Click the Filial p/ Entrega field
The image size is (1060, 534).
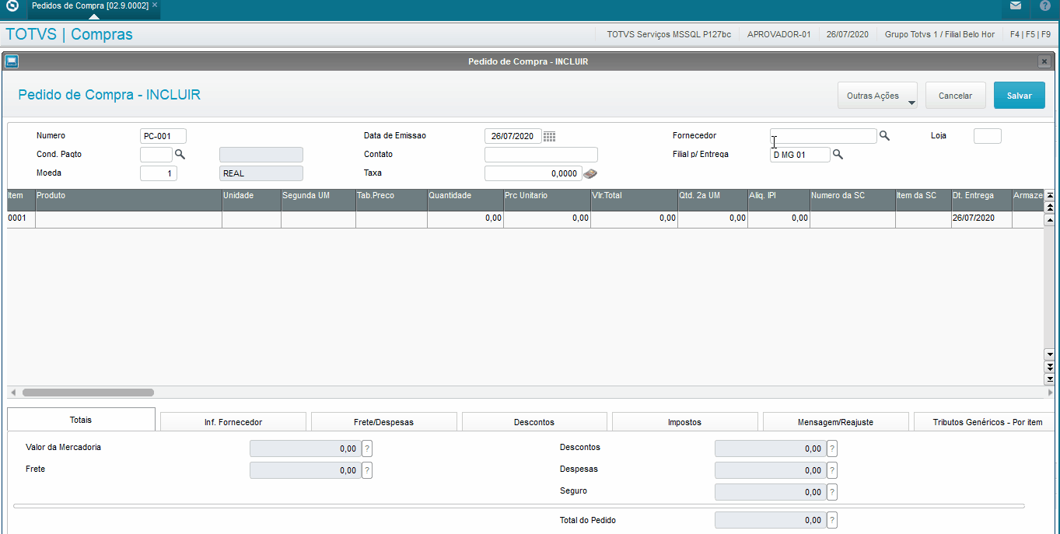point(800,155)
